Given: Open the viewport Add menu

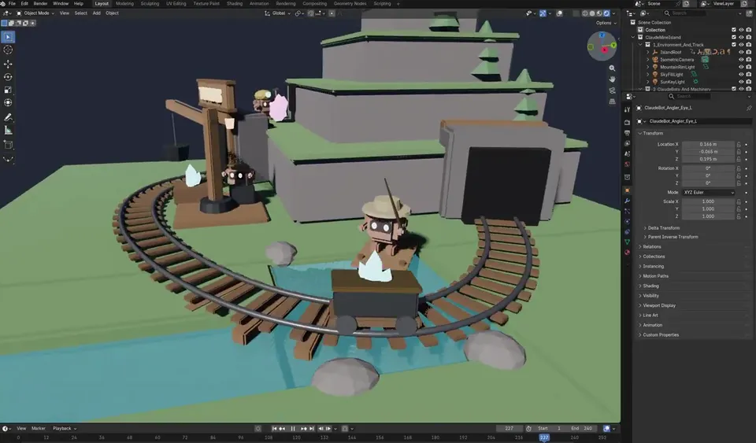Looking at the screenshot, I should [x=96, y=13].
